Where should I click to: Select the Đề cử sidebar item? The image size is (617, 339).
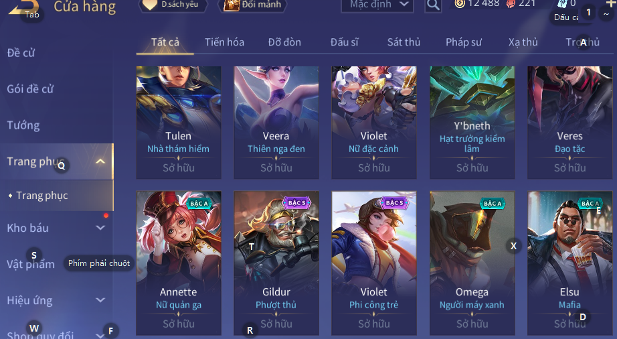(x=21, y=53)
